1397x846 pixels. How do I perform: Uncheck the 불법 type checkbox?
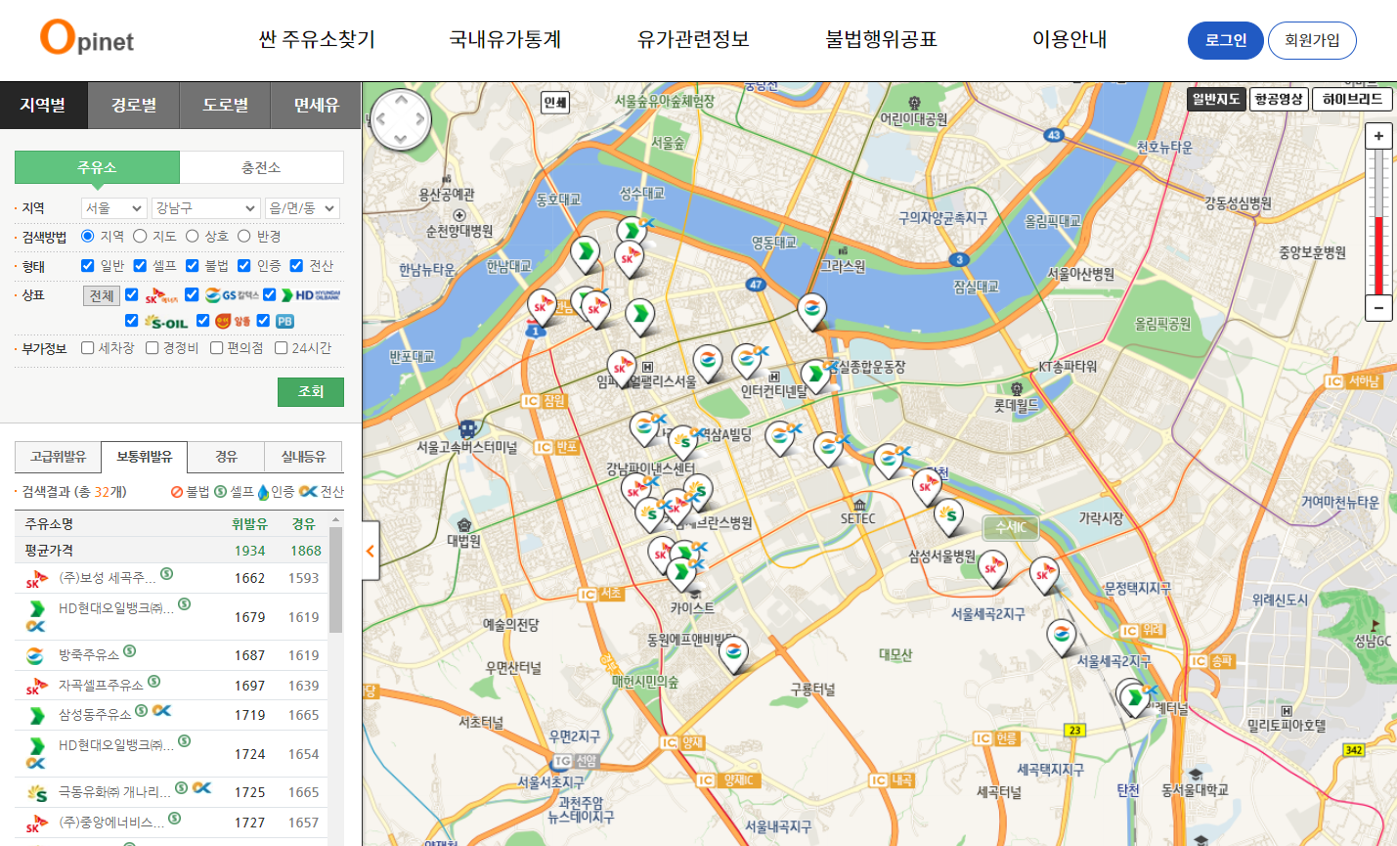pyautogui.click(x=192, y=265)
